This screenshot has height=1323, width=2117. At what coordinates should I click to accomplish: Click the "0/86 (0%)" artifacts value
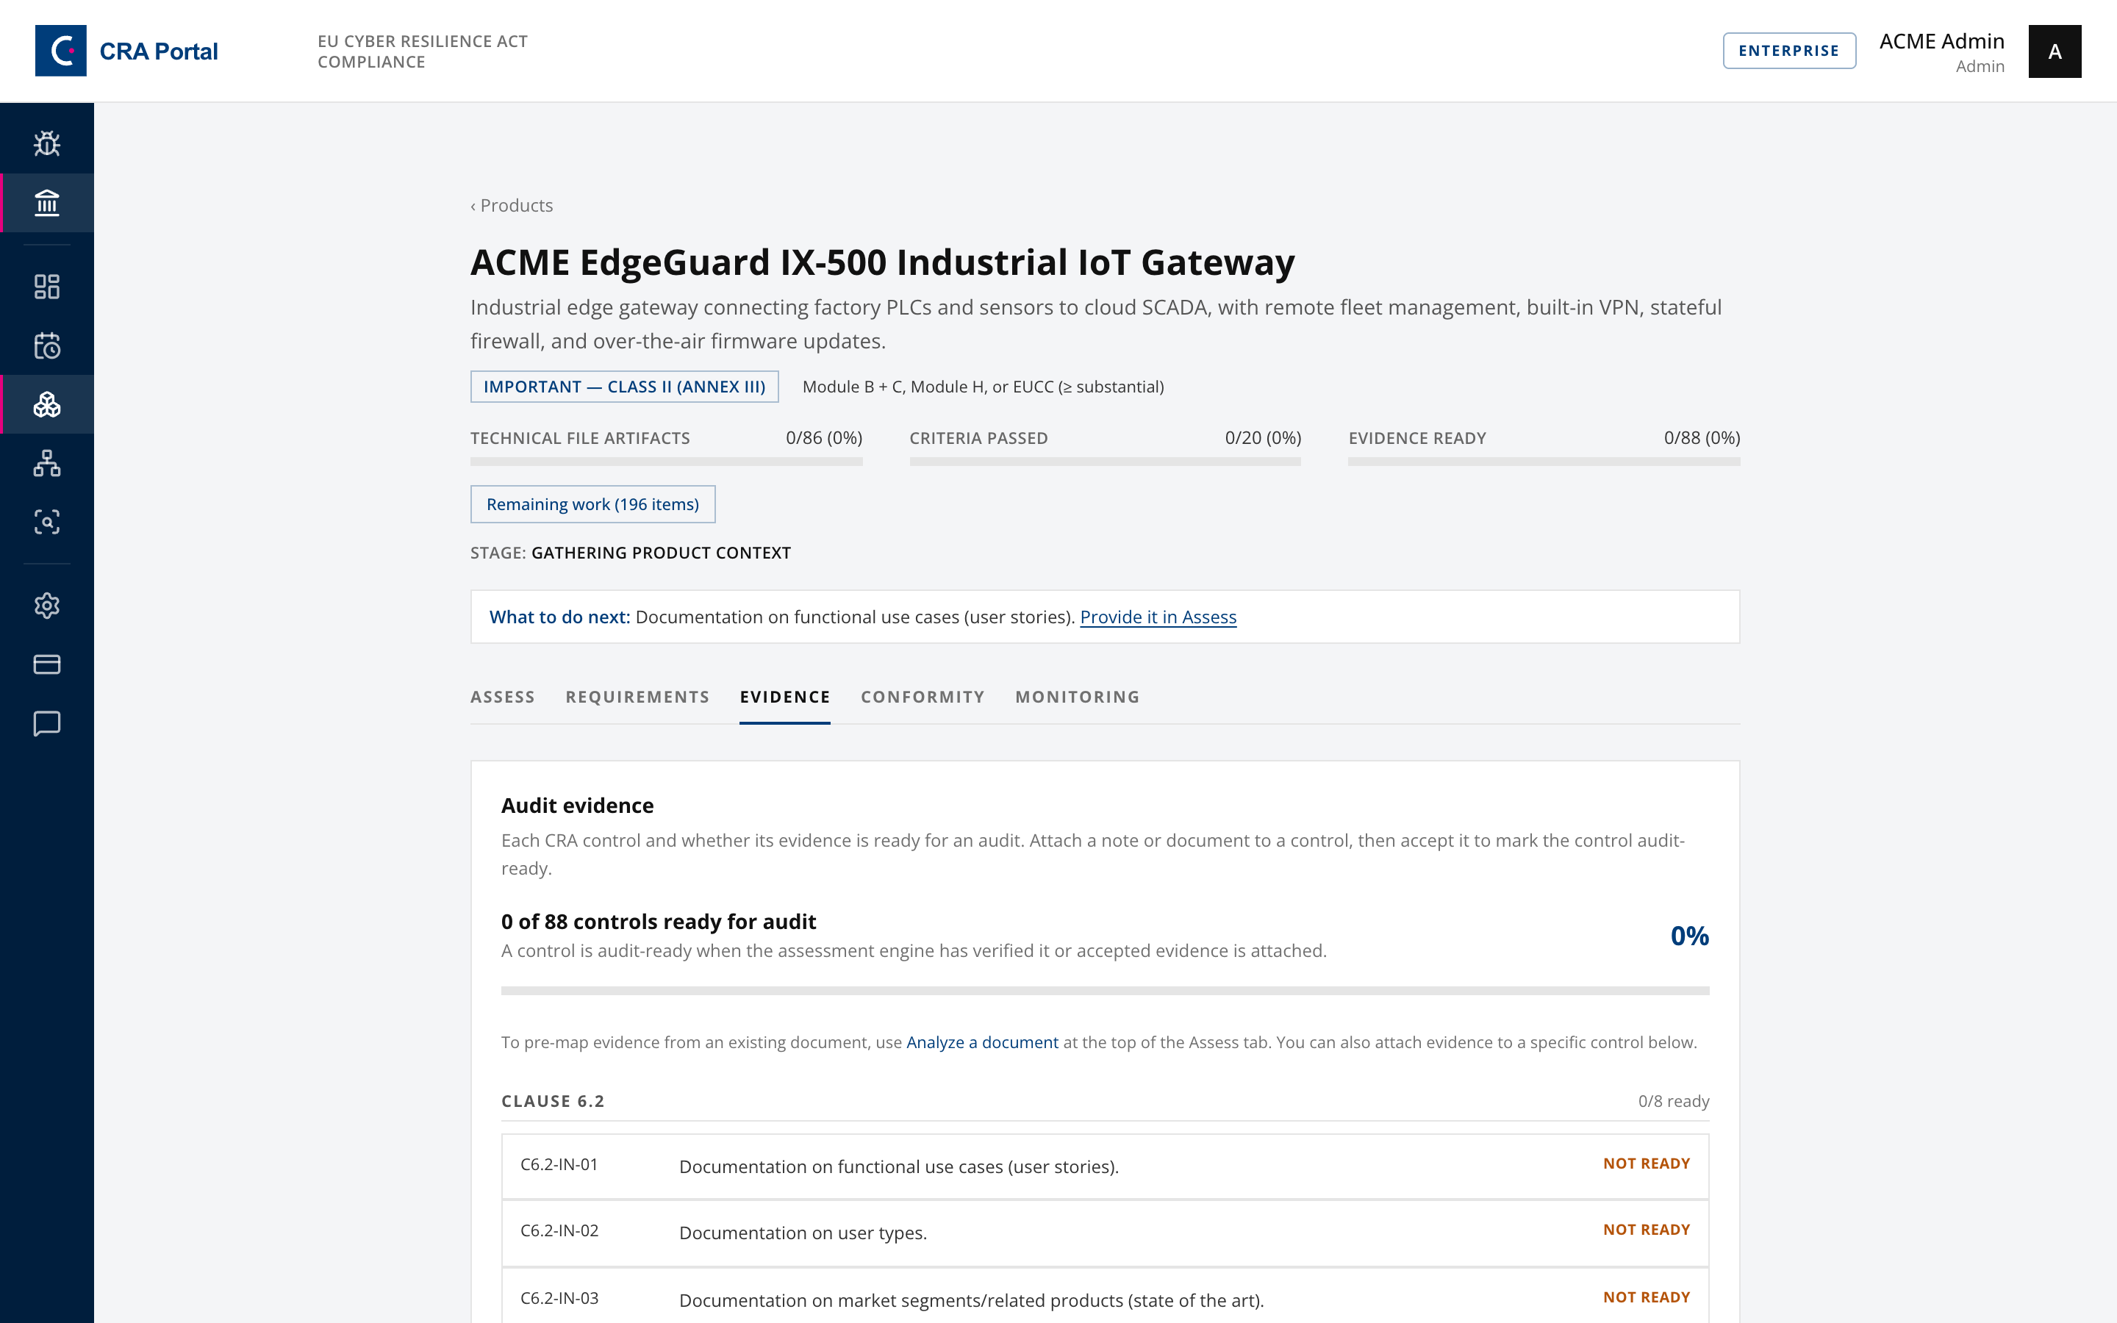[824, 437]
